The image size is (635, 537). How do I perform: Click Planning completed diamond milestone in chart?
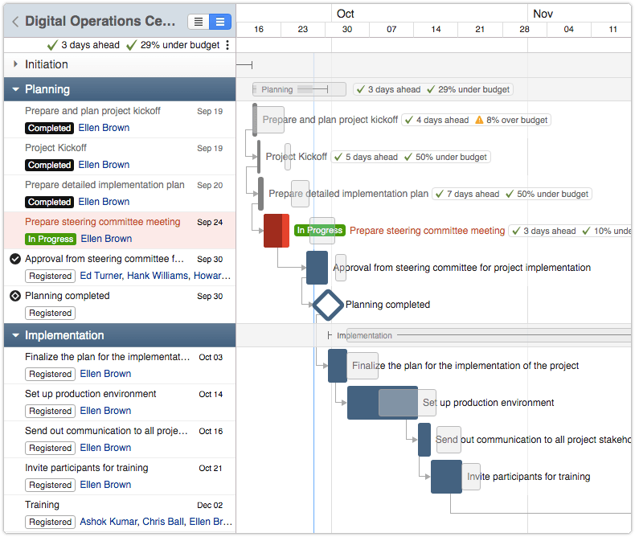pyautogui.click(x=328, y=305)
